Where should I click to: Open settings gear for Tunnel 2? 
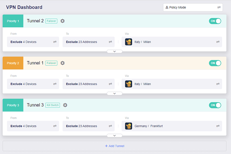click(63, 21)
